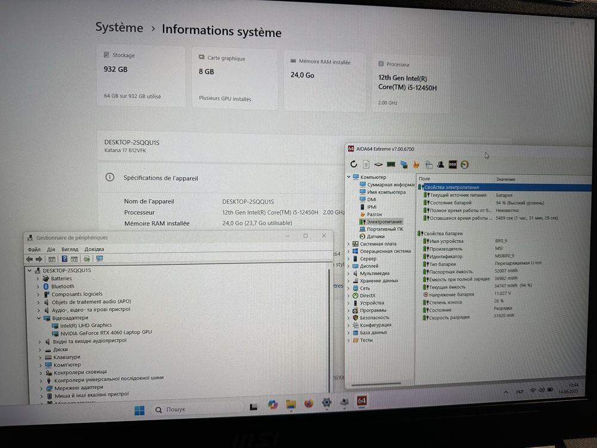Viewport: 597px width, 448px height.
Task: Click AIDA64 user silhouette toolbar icon
Action: click(x=441, y=165)
